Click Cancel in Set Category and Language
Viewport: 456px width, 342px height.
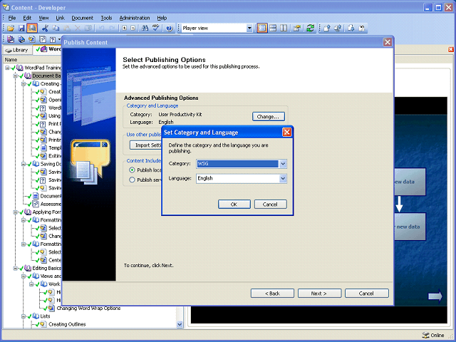pyautogui.click(x=271, y=204)
